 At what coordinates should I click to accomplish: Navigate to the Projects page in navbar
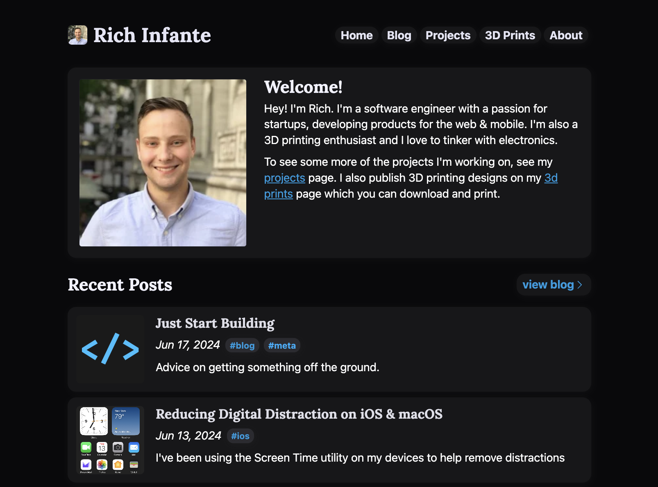(448, 35)
